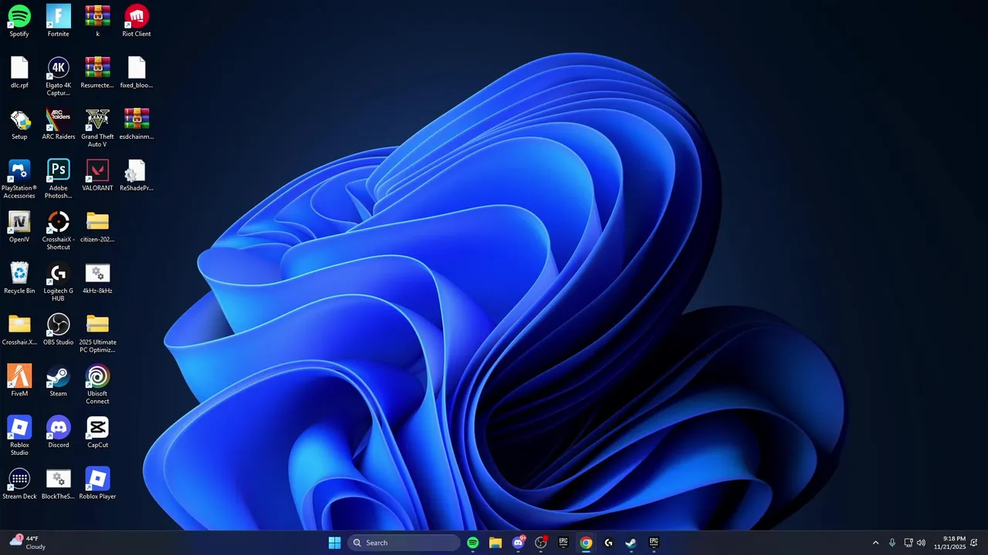Click the Stream Deck desktop shortcut

(19, 484)
